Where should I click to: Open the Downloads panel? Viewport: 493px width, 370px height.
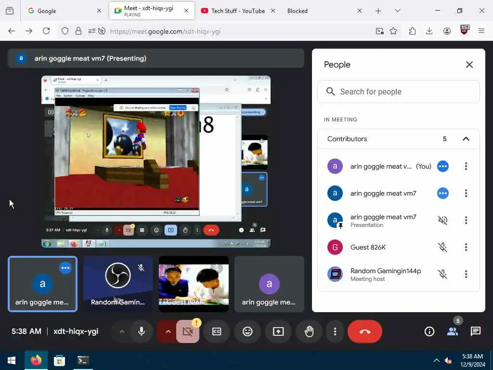pyautogui.click(x=429, y=31)
